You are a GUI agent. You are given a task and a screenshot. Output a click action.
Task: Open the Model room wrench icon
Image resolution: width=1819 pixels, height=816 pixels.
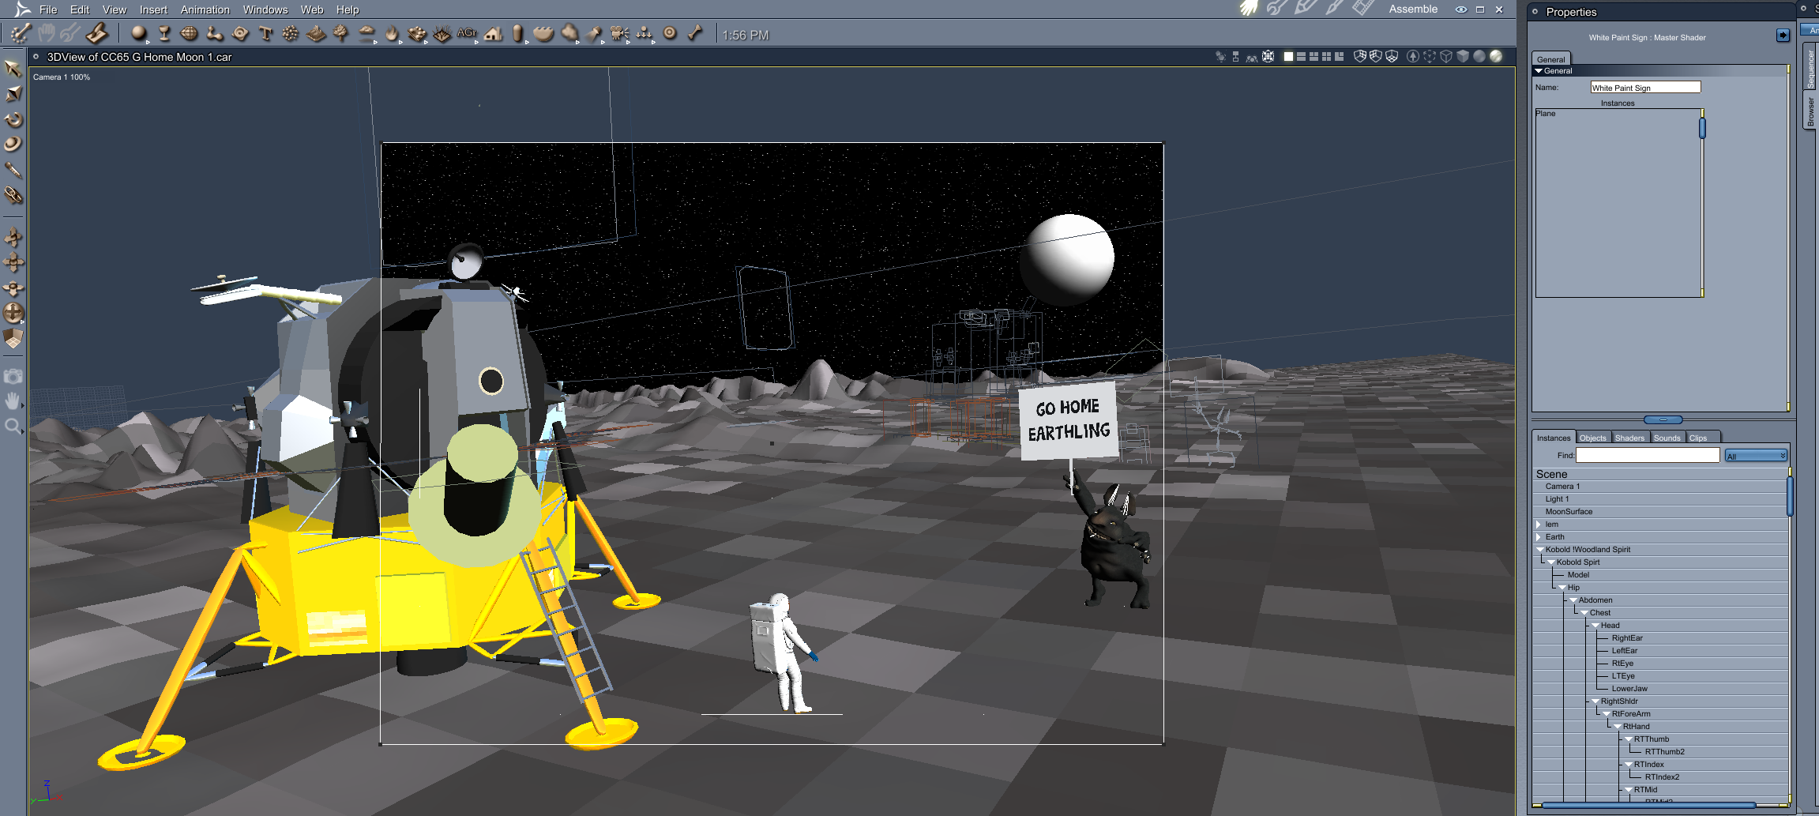(1276, 9)
